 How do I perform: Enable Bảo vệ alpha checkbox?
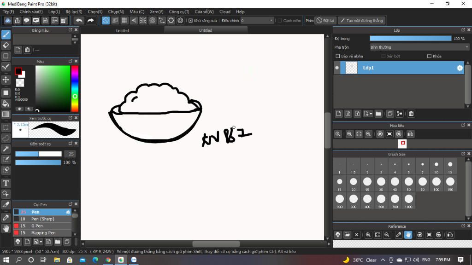[338, 56]
